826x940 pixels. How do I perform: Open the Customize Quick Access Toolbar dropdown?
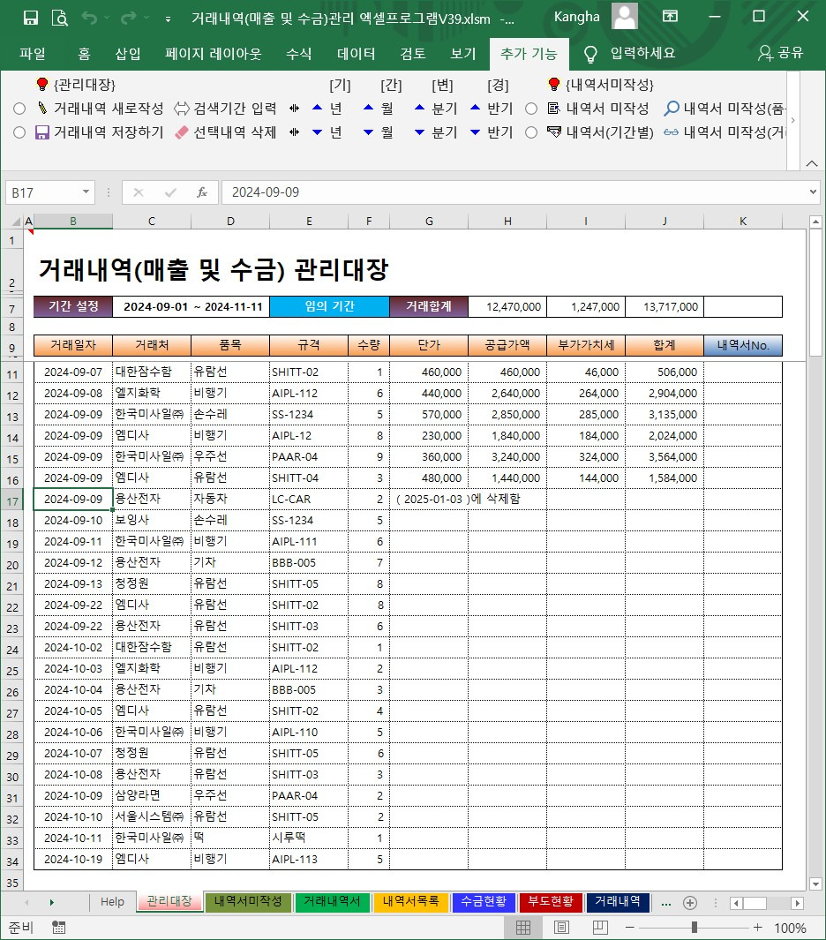pos(168,19)
